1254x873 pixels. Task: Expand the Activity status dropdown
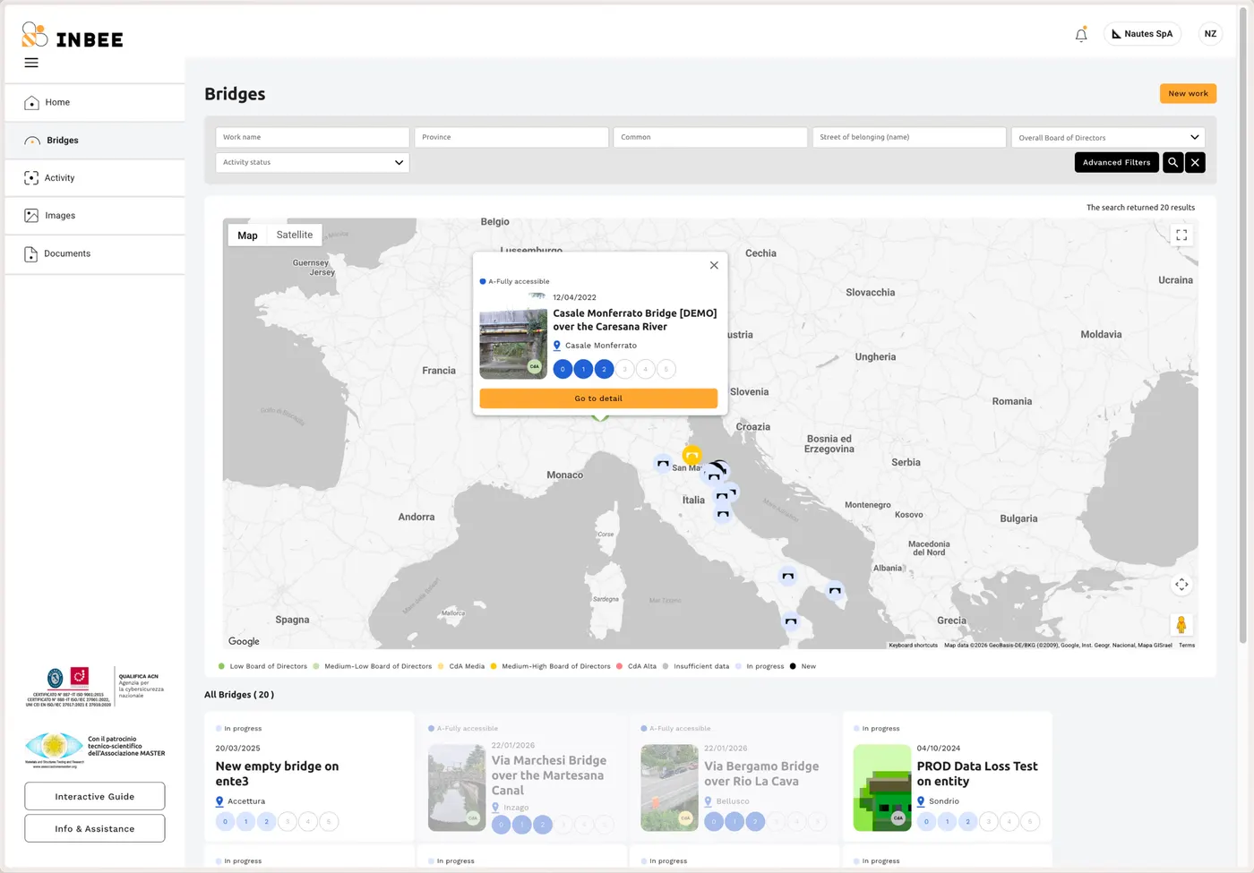point(313,162)
